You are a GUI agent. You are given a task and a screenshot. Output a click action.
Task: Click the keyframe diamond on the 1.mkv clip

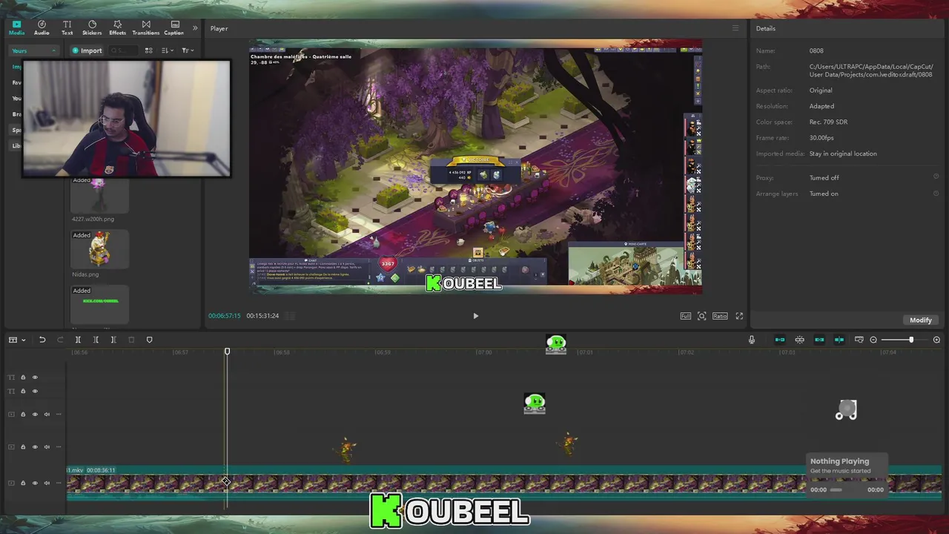click(225, 482)
